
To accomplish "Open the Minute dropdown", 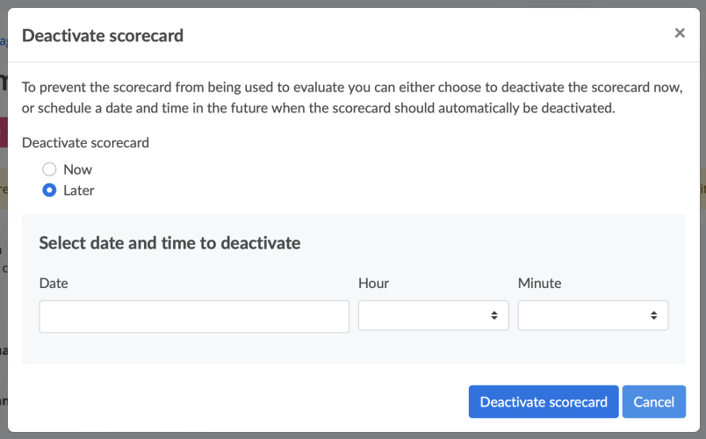I will tap(593, 316).
